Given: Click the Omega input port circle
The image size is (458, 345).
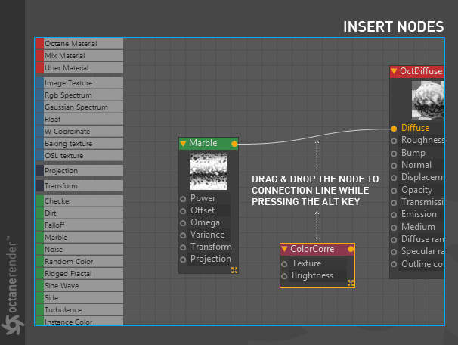Looking at the screenshot, I should (183, 223).
